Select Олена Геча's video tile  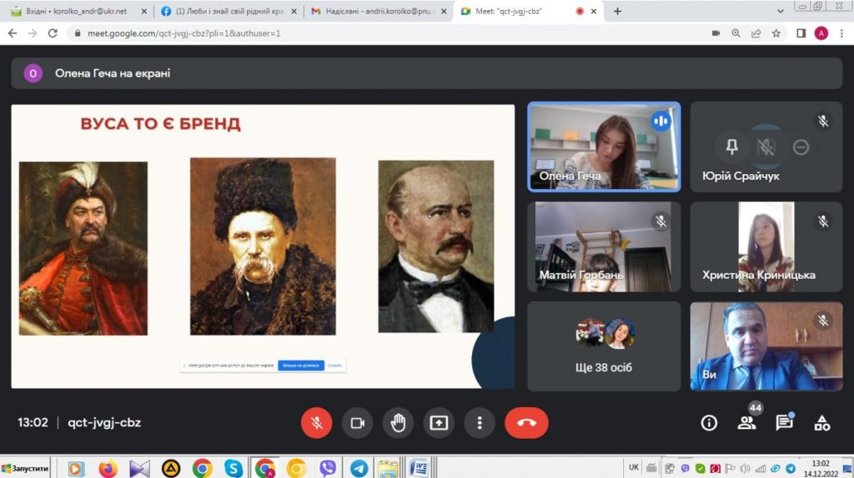coord(604,147)
